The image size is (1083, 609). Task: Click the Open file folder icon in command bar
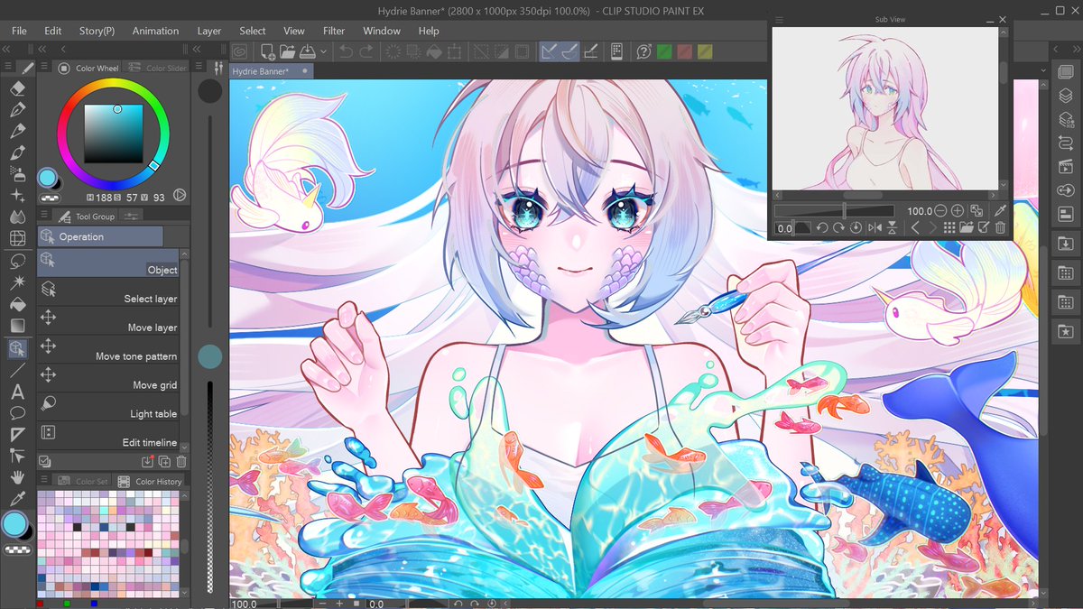pyautogui.click(x=288, y=51)
